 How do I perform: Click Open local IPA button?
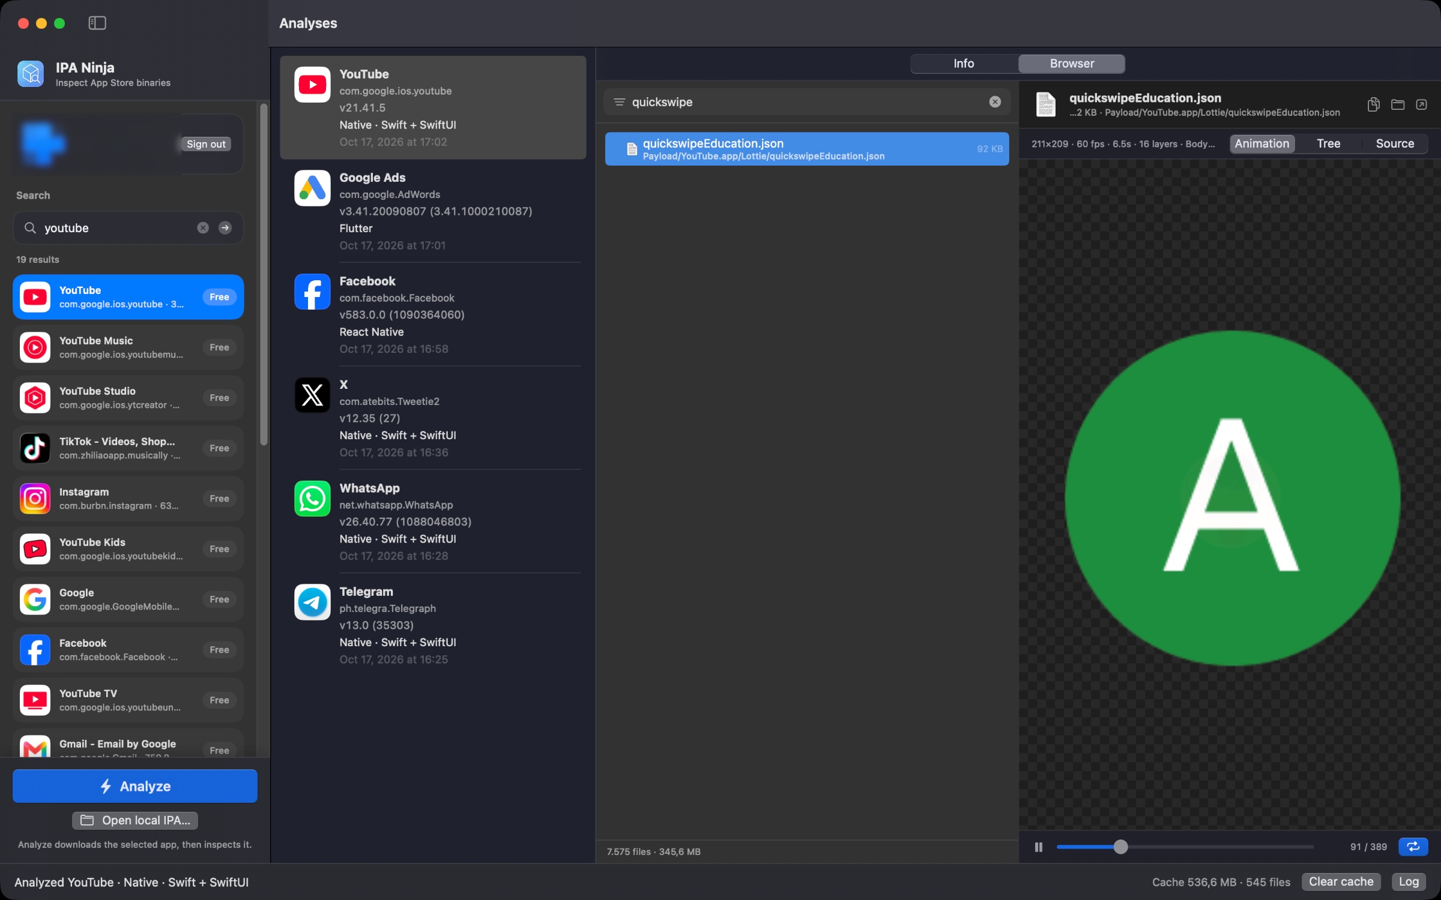135,820
